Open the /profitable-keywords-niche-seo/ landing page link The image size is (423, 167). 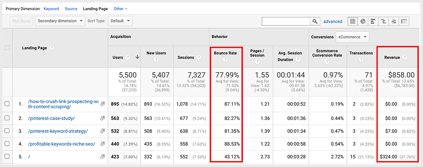click(61, 144)
